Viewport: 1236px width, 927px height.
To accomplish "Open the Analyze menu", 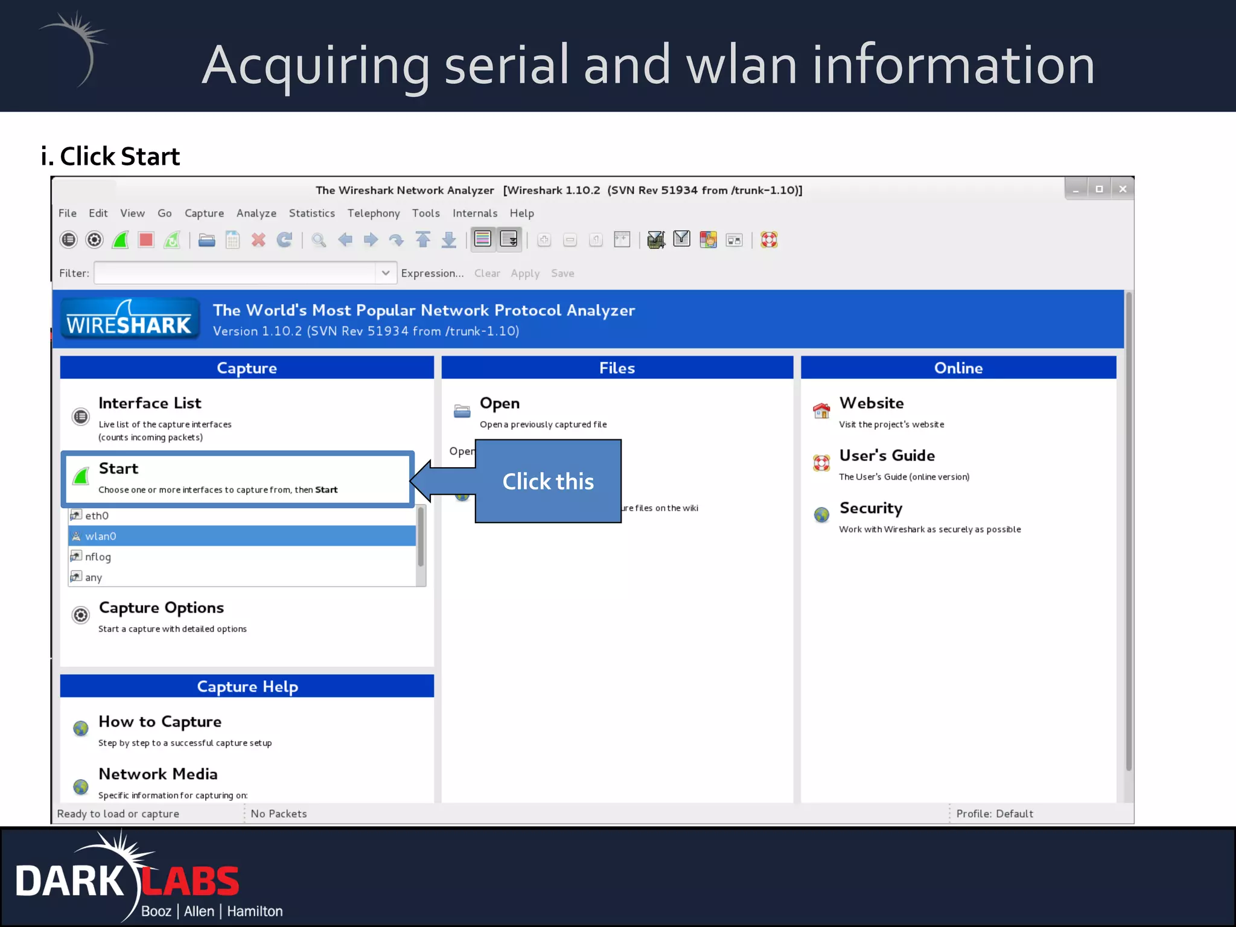I will click(x=256, y=213).
